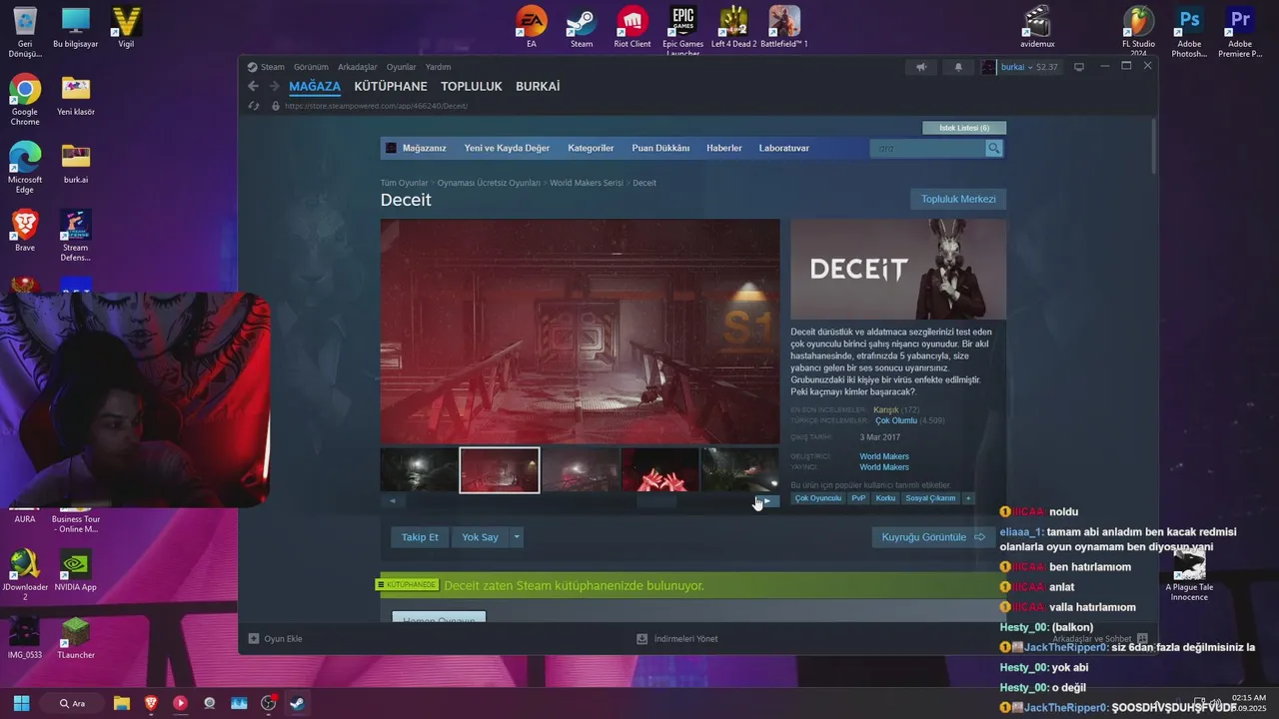
Task: Open Steam desktop shortcut icon
Action: click(x=582, y=27)
